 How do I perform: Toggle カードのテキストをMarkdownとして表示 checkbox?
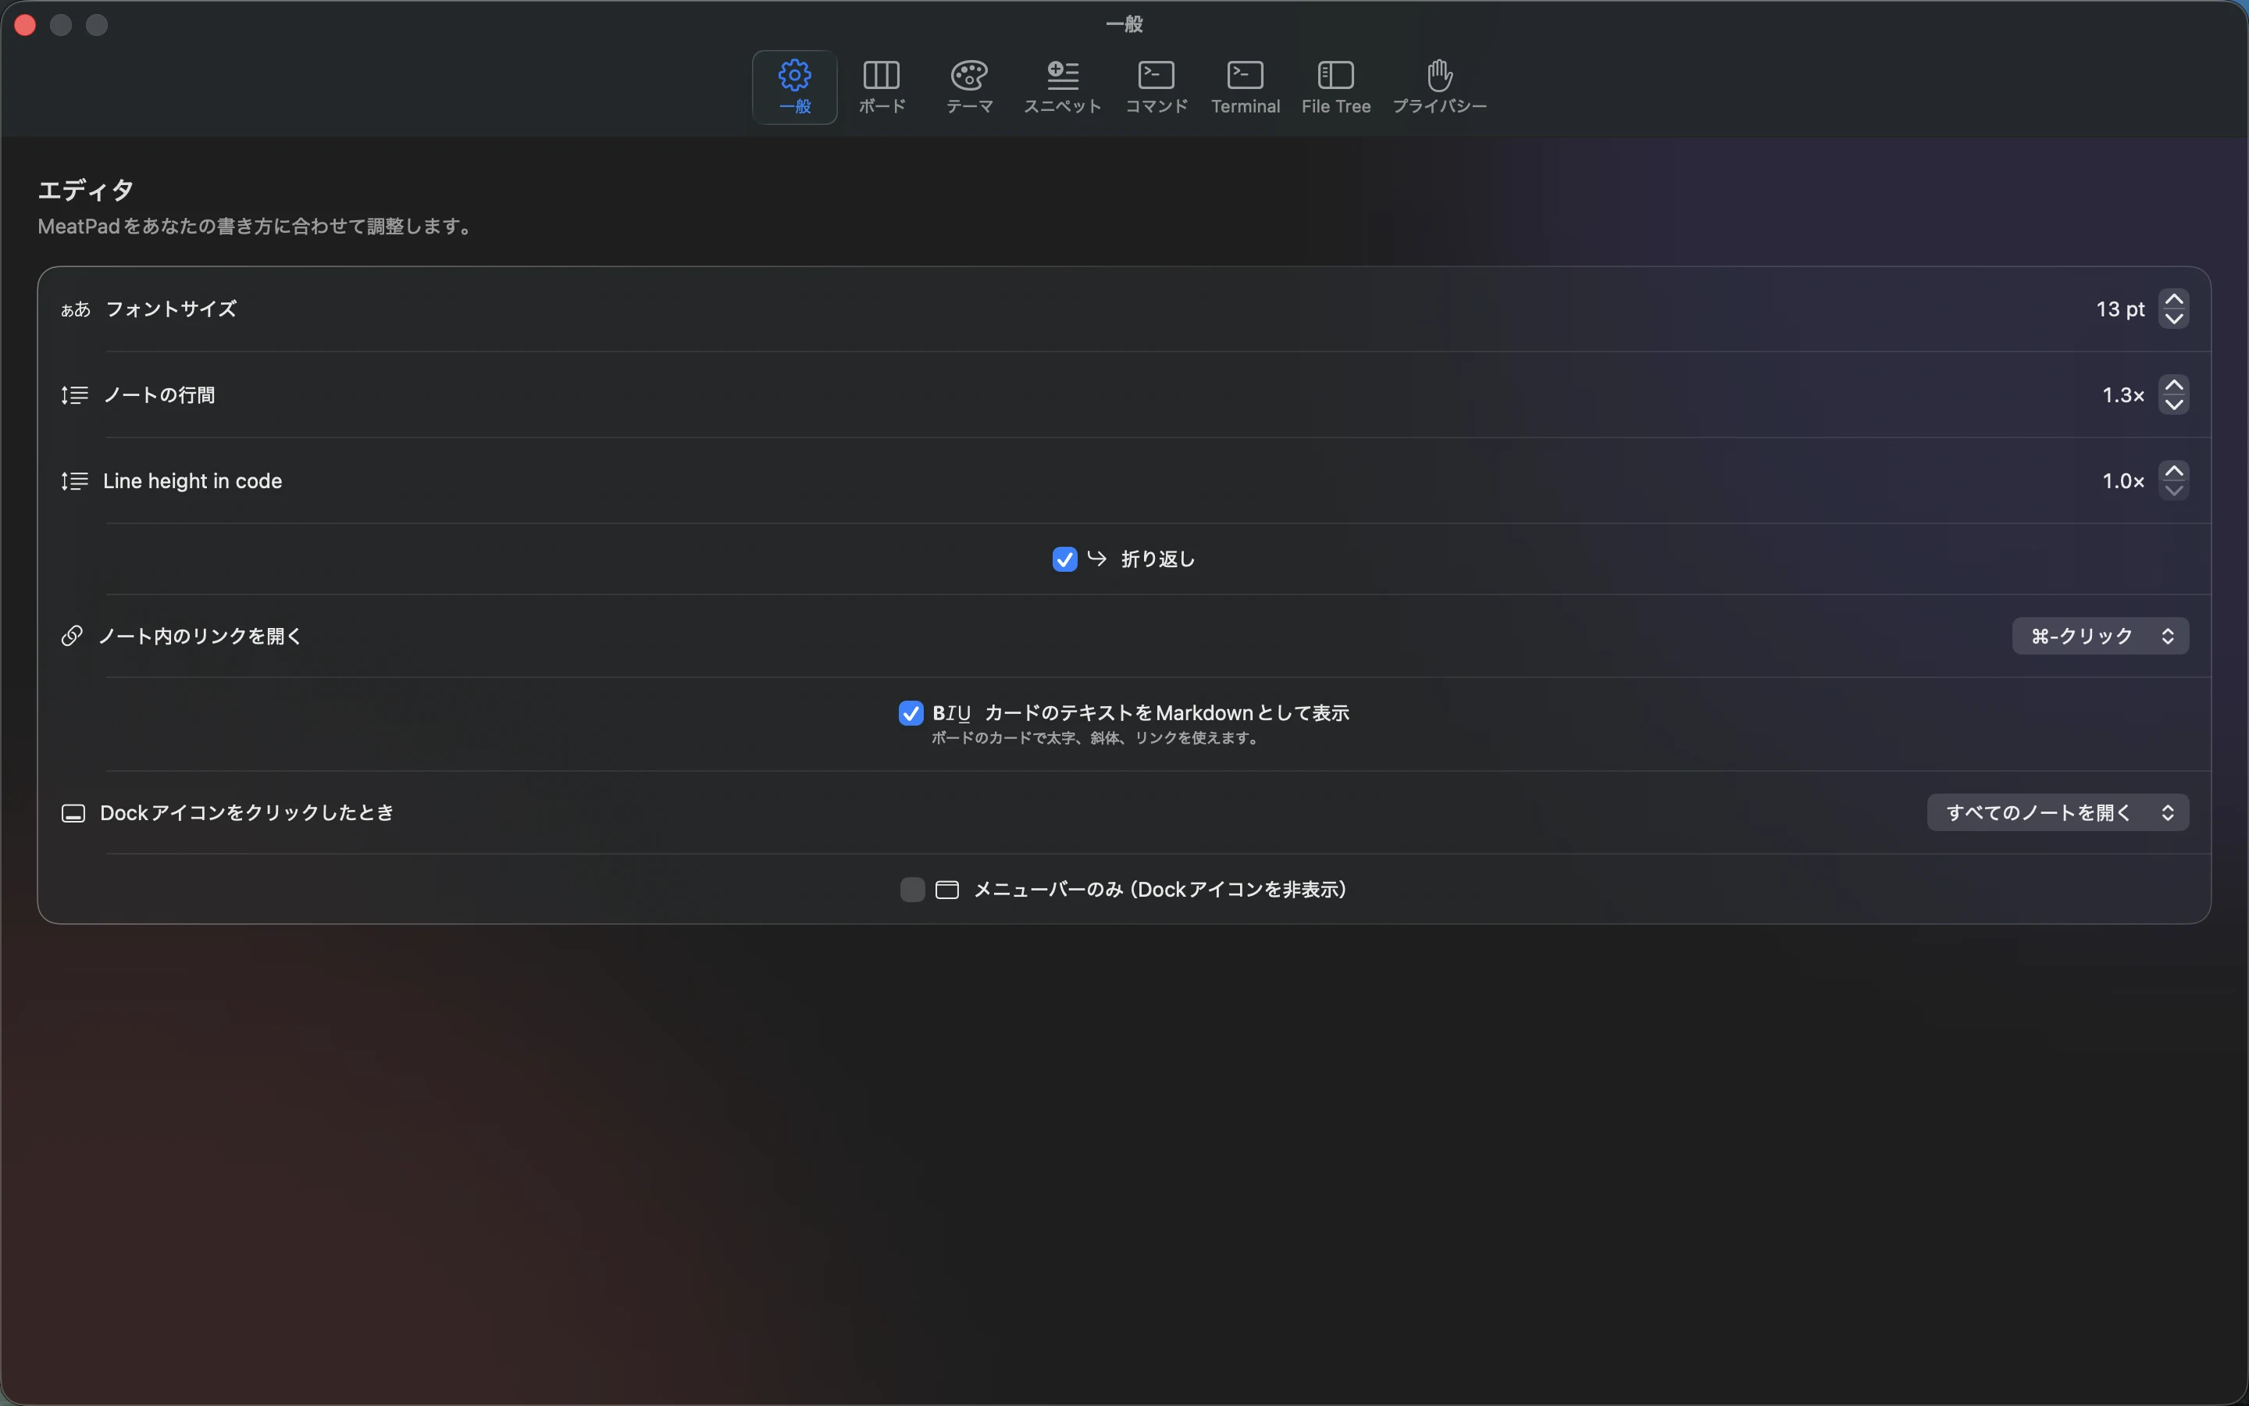[x=910, y=713]
